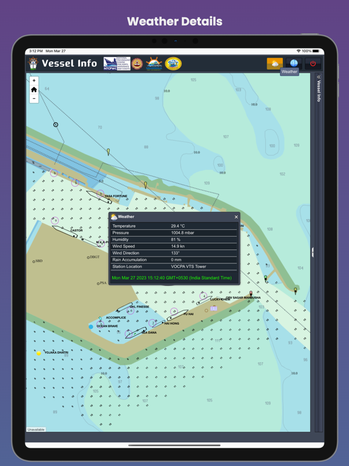This screenshot has height=466, width=349.
Task: Reset map with the home icon
Action: [x=34, y=89]
